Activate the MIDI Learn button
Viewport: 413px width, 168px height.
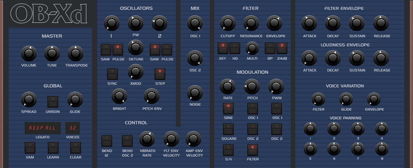pos(53,148)
